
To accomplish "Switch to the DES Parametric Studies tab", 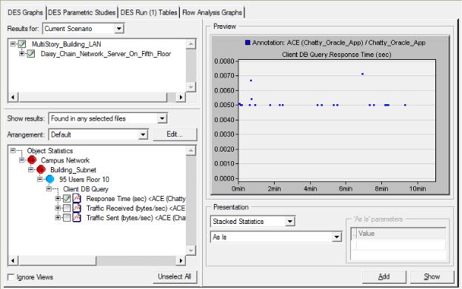I will 81,13.
